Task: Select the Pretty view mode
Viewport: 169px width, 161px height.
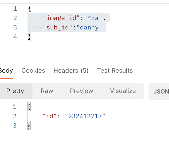Action: click(15, 91)
